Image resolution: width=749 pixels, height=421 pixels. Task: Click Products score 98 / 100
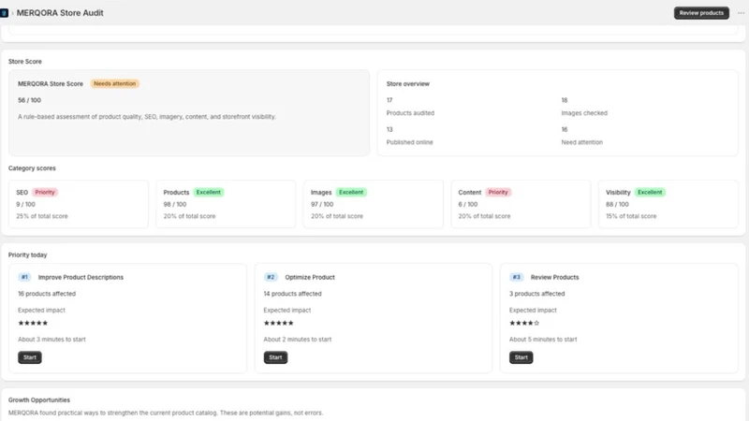[175, 204]
